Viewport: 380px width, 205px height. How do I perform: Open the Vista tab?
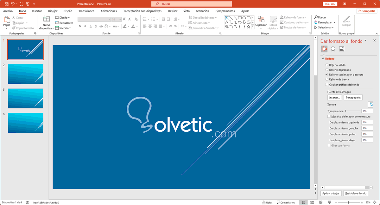click(187, 11)
